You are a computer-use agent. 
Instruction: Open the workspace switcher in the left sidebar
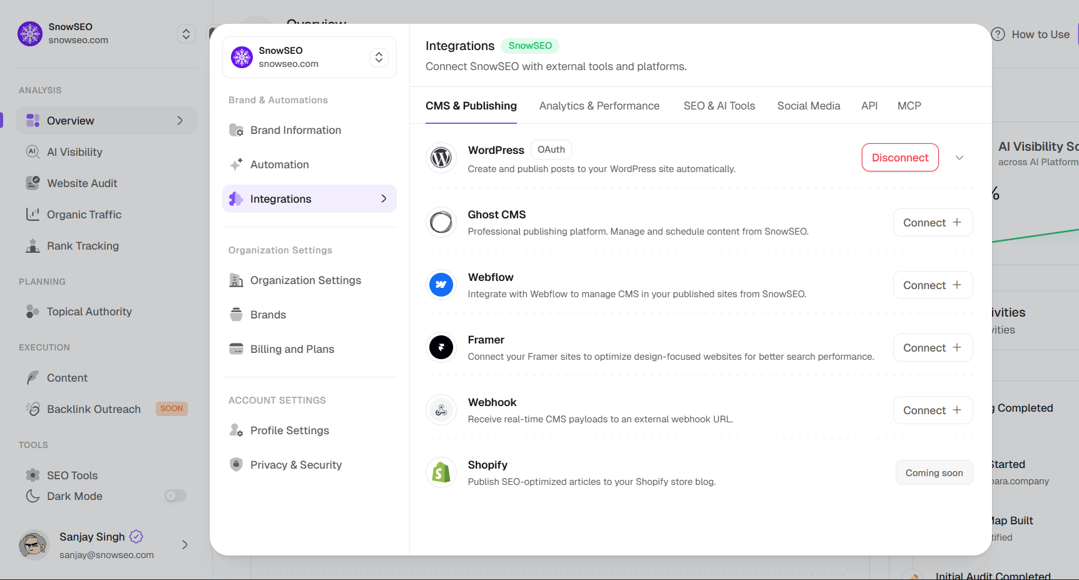186,34
